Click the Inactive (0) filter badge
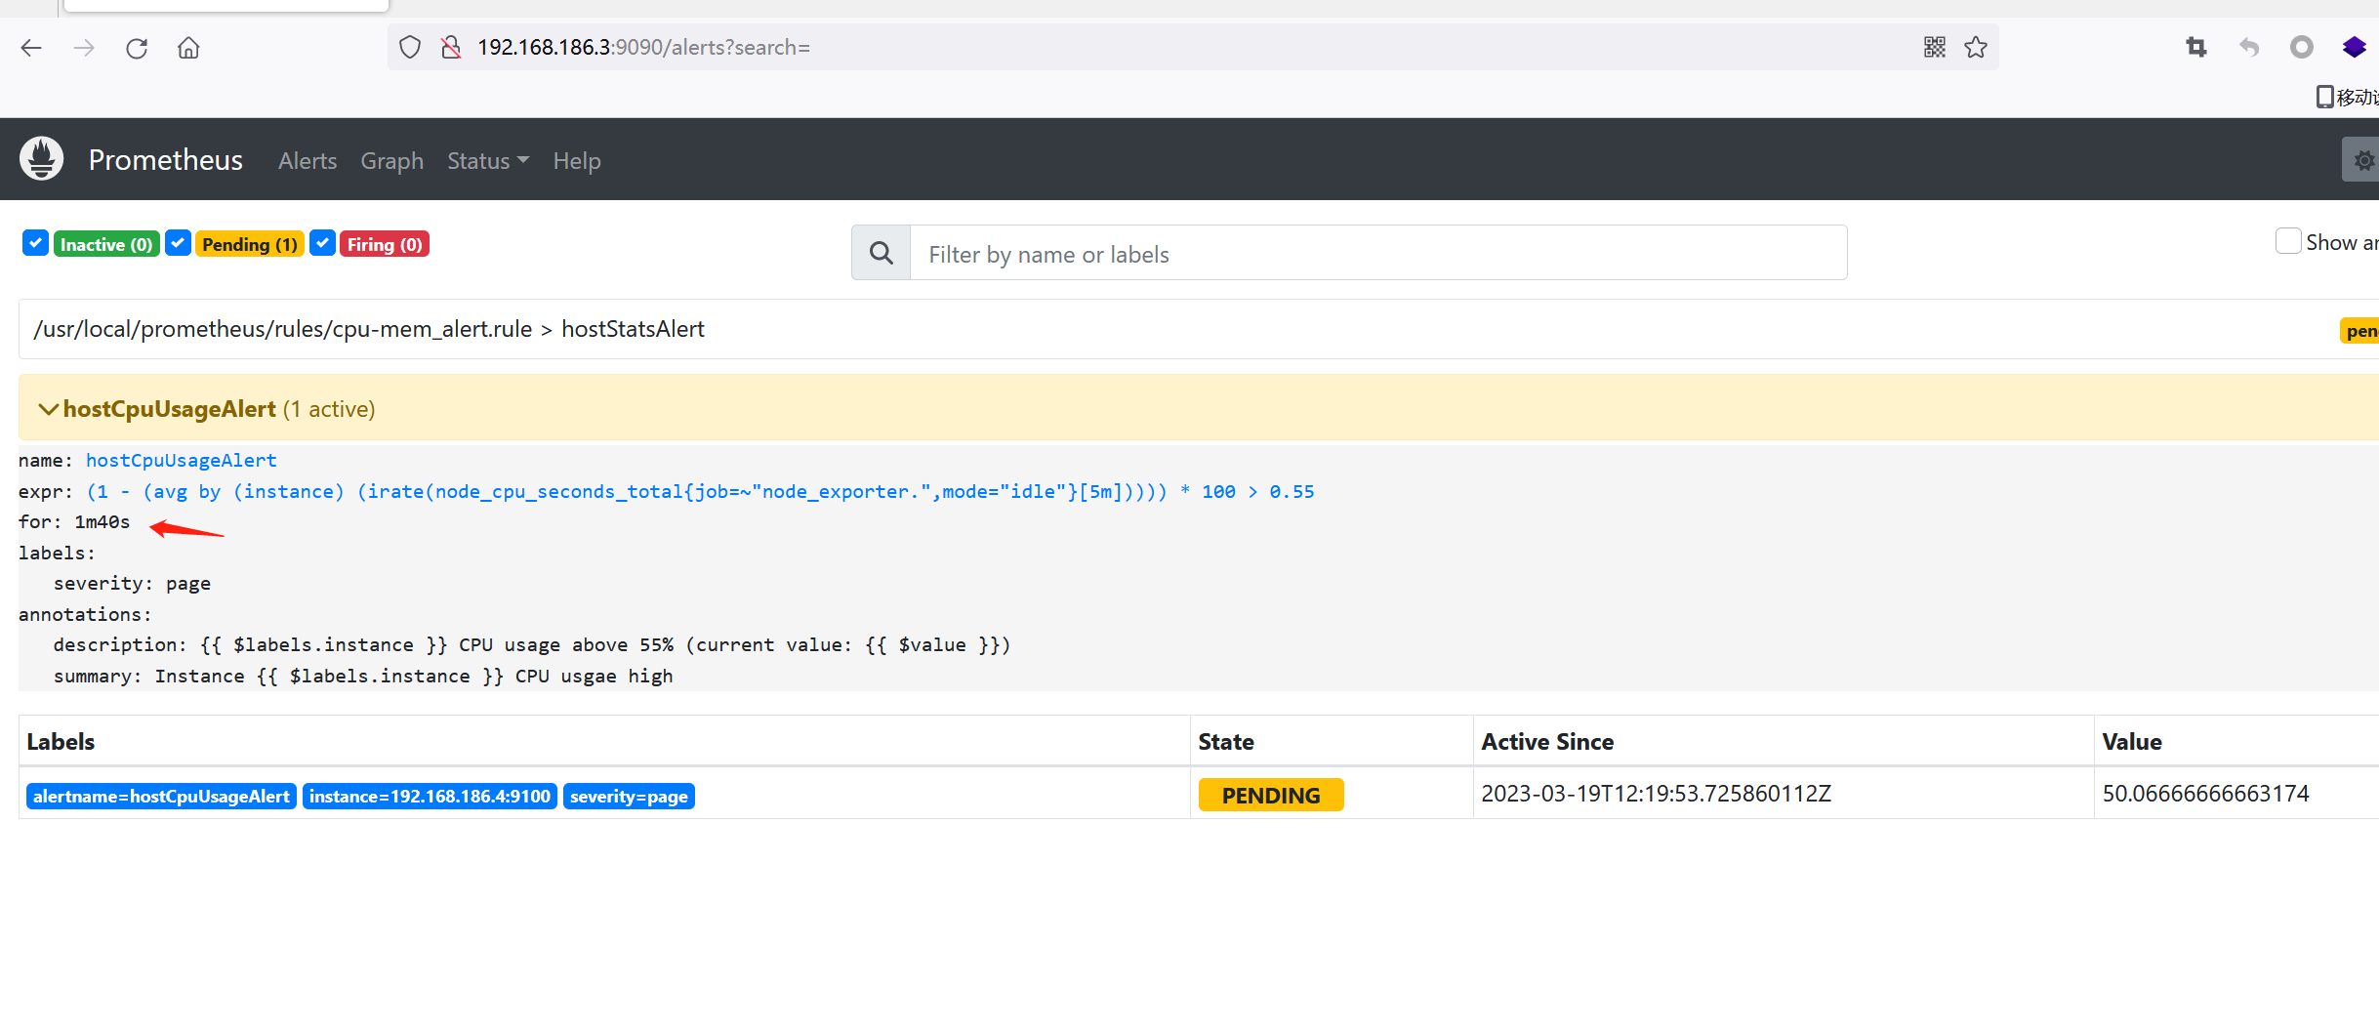This screenshot has height=1028, width=2379. point(106,244)
